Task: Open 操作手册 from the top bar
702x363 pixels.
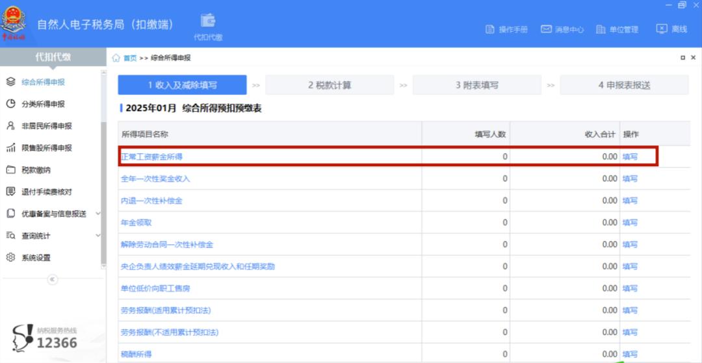Action: [x=507, y=29]
